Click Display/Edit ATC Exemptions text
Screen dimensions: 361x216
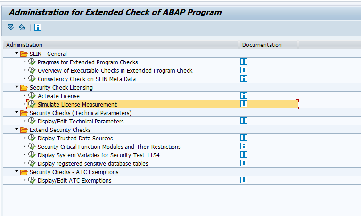(x=74, y=181)
